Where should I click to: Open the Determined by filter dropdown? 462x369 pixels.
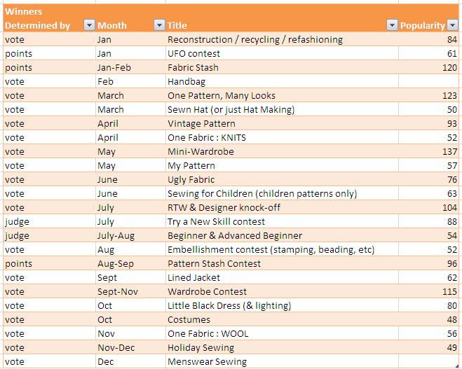[89, 25]
